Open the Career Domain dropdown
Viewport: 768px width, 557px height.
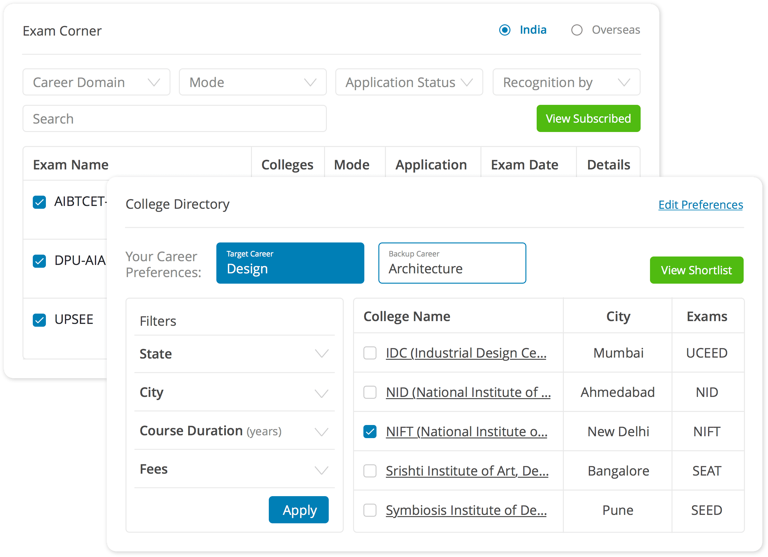[x=96, y=82]
